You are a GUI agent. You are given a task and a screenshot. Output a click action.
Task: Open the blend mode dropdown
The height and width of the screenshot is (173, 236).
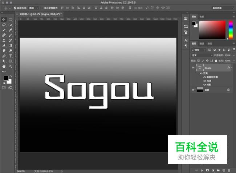[x=202, y=55]
